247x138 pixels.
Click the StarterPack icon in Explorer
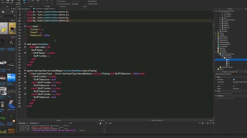(x=218, y=50)
